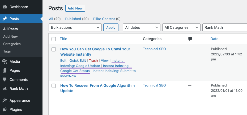Select Tags in the Posts submenu

(x=7, y=51)
